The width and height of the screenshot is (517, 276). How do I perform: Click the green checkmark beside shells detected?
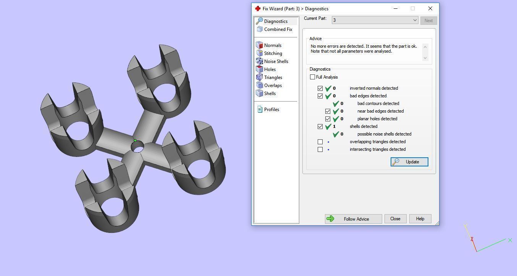328,126
